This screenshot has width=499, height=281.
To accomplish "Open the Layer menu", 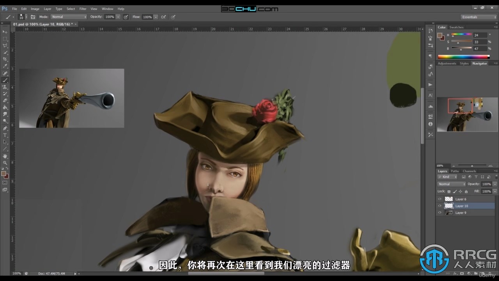I will point(47,9).
